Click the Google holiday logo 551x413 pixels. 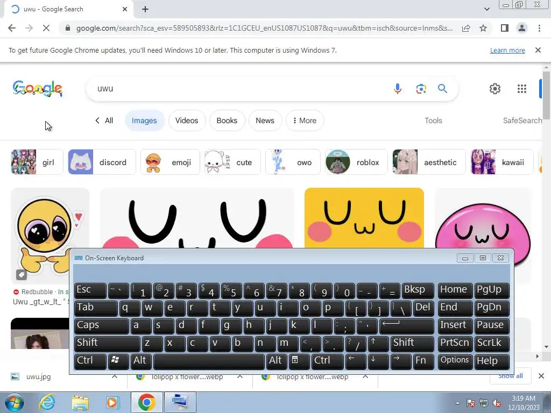[38, 89]
